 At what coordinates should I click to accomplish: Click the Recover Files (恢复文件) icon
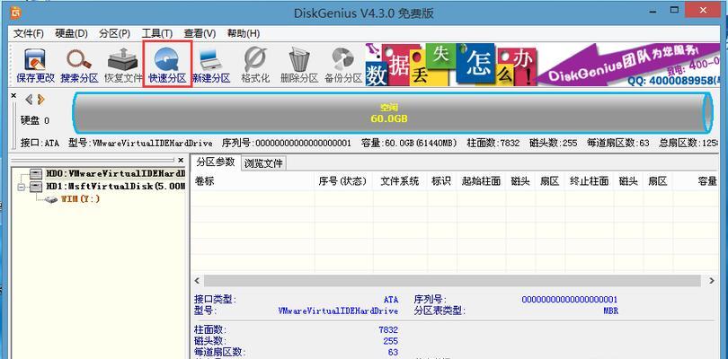(122, 66)
